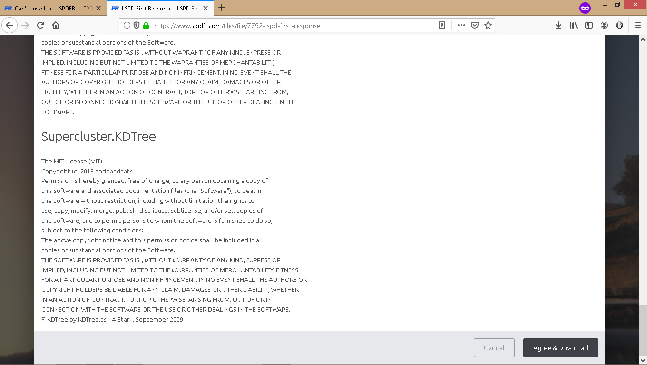Close the "LSPD First Response" tab

(x=205, y=8)
